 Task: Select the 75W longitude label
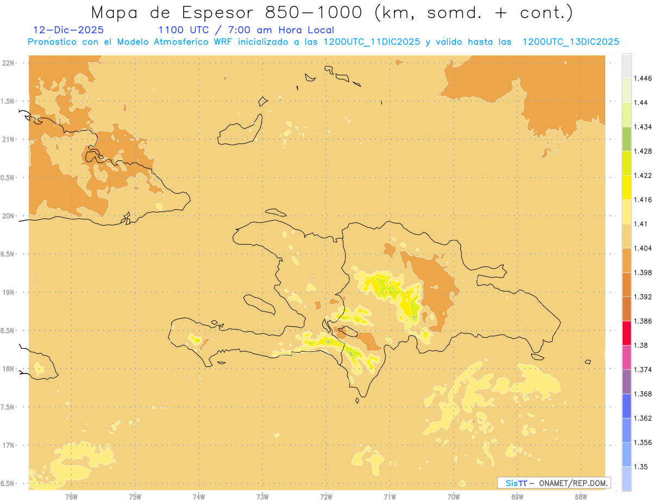tap(135, 497)
